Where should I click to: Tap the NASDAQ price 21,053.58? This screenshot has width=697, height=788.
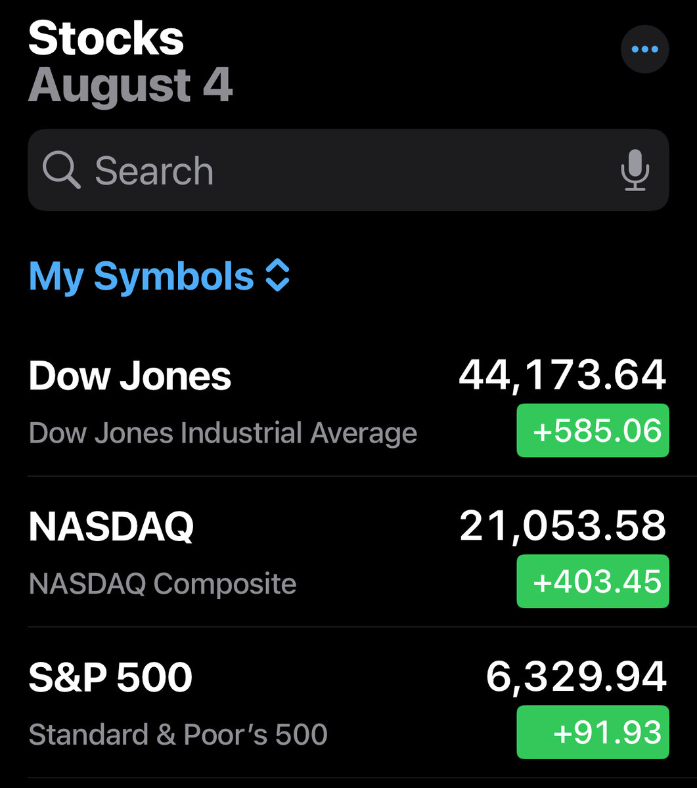[x=562, y=527]
